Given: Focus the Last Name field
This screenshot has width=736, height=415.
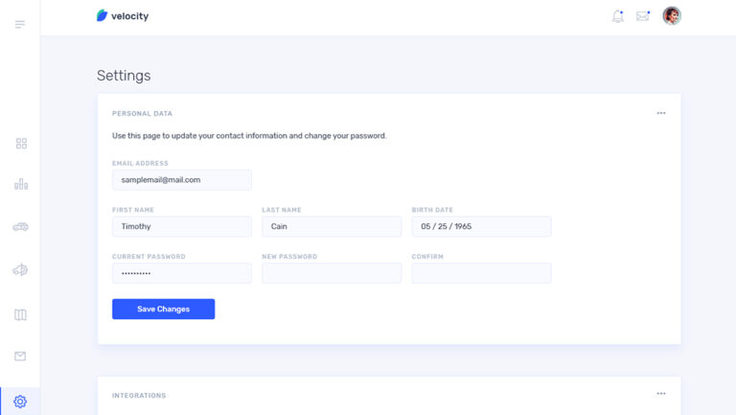Looking at the screenshot, I should (x=331, y=226).
